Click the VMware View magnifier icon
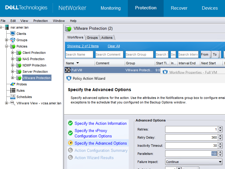Image resolution: width=225 pixels, height=169 pixels. [x=13, y=103]
